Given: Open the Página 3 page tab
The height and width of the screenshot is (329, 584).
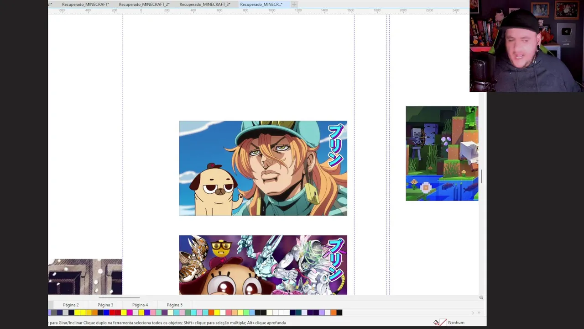Looking at the screenshot, I should tap(105, 305).
